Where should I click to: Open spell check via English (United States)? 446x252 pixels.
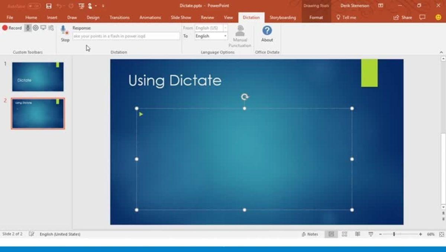(61, 234)
